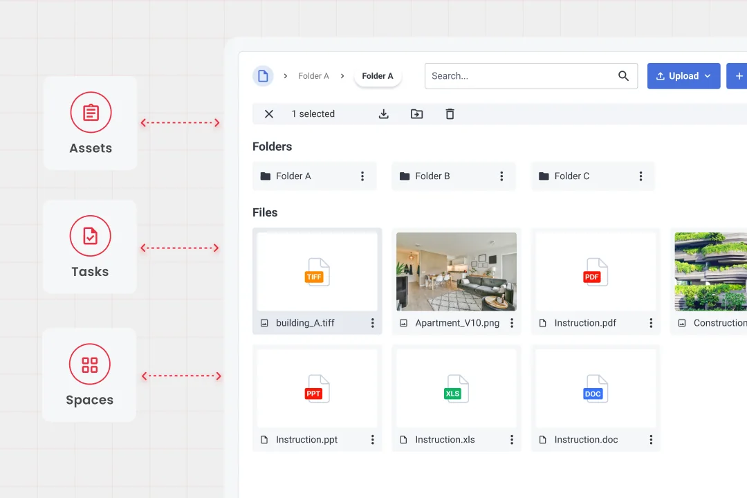Open the Folder C folder tile
Viewport: 747px width, 498px height.
pyautogui.click(x=593, y=176)
